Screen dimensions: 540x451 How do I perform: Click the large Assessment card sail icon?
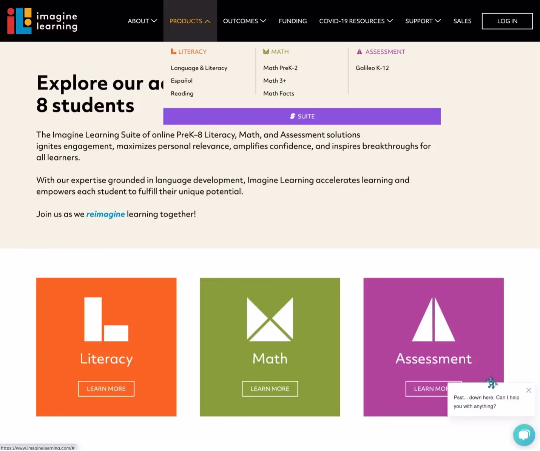click(433, 319)
